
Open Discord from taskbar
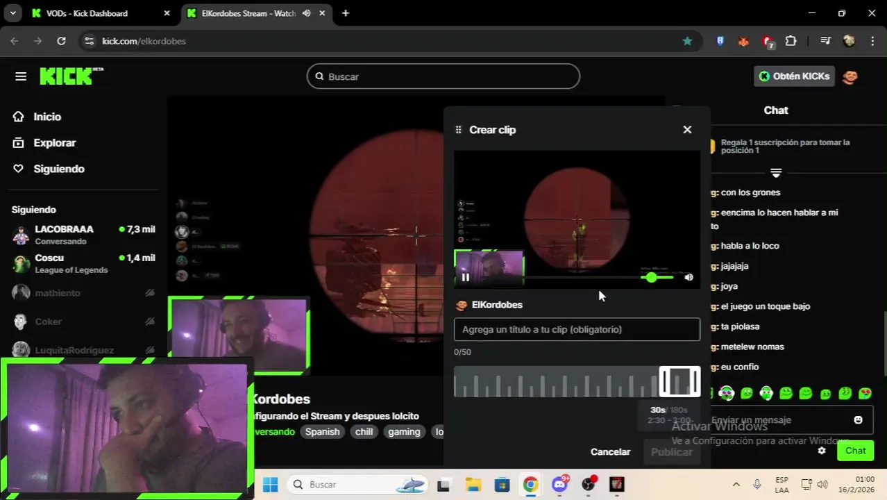[x=560, y=485]
